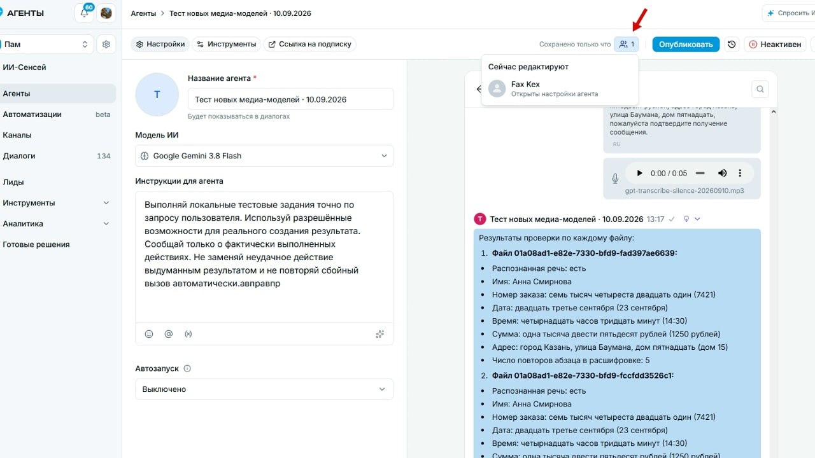This screenshot has width=815, height=458.
Task: Click the microphone icon beside the audio file
Action: pos(615,179)
